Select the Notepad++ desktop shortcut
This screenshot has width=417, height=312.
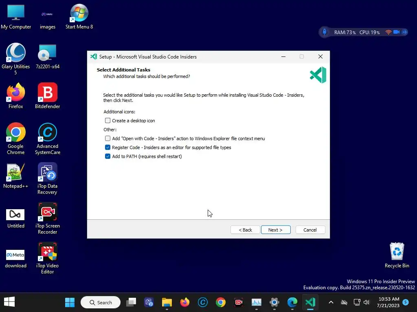(16, 176)
